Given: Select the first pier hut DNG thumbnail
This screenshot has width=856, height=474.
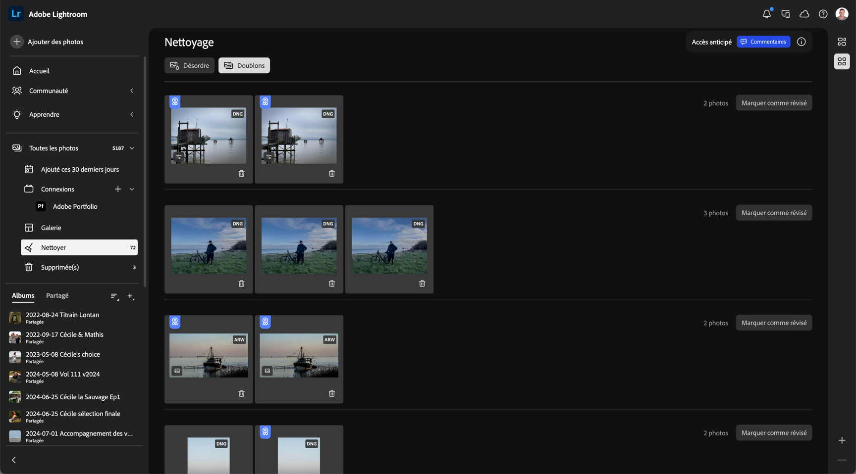Looking at the screenshot, I should coord(209,136).
